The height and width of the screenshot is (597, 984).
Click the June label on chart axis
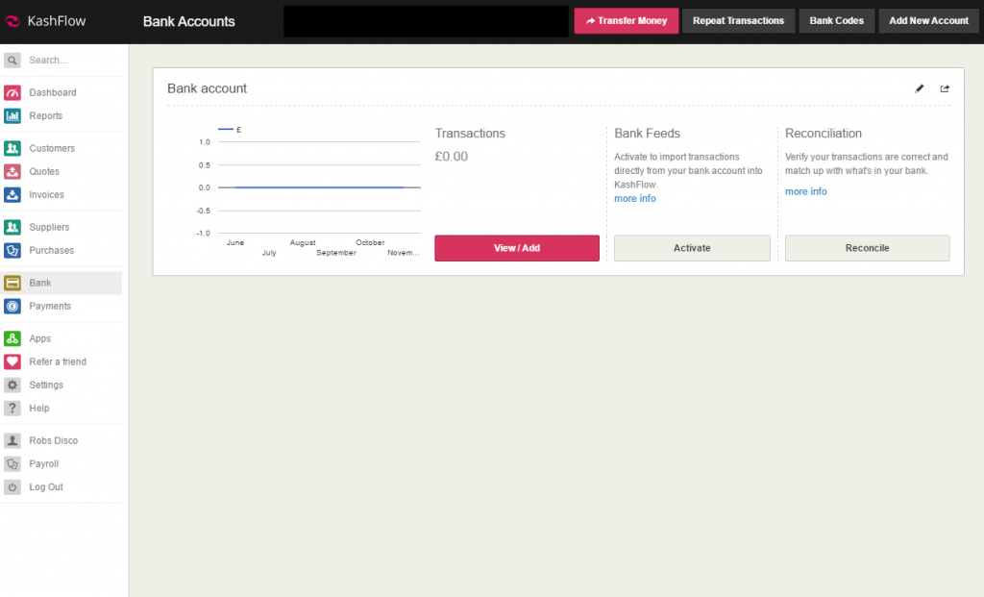click(x=235, y=243)
